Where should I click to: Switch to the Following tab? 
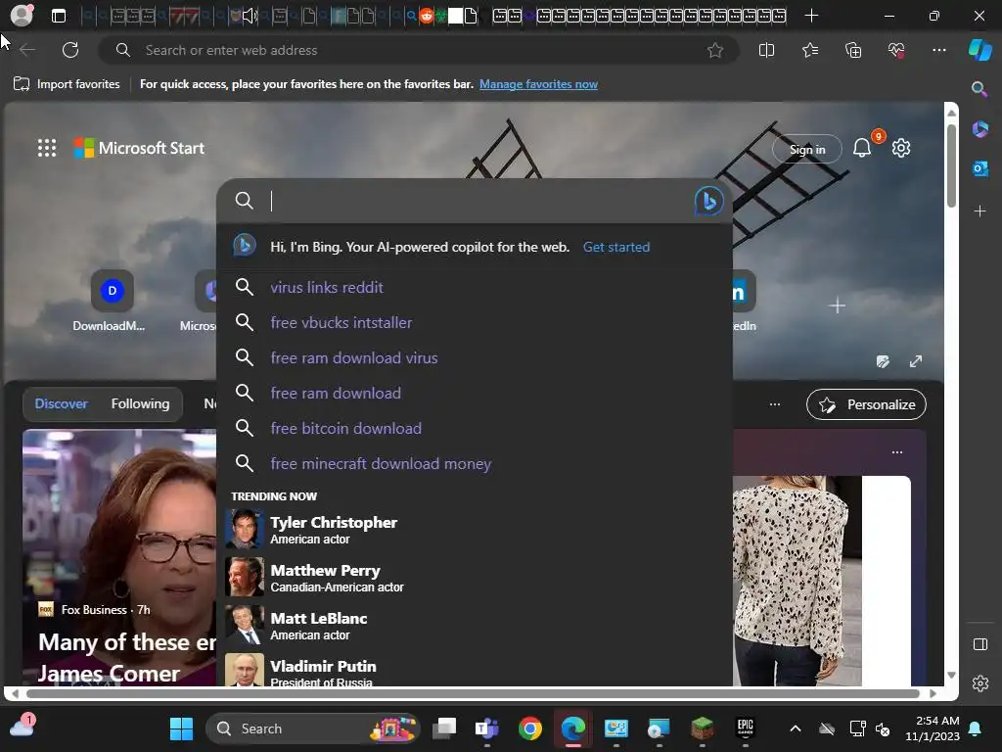coord(140,403)
